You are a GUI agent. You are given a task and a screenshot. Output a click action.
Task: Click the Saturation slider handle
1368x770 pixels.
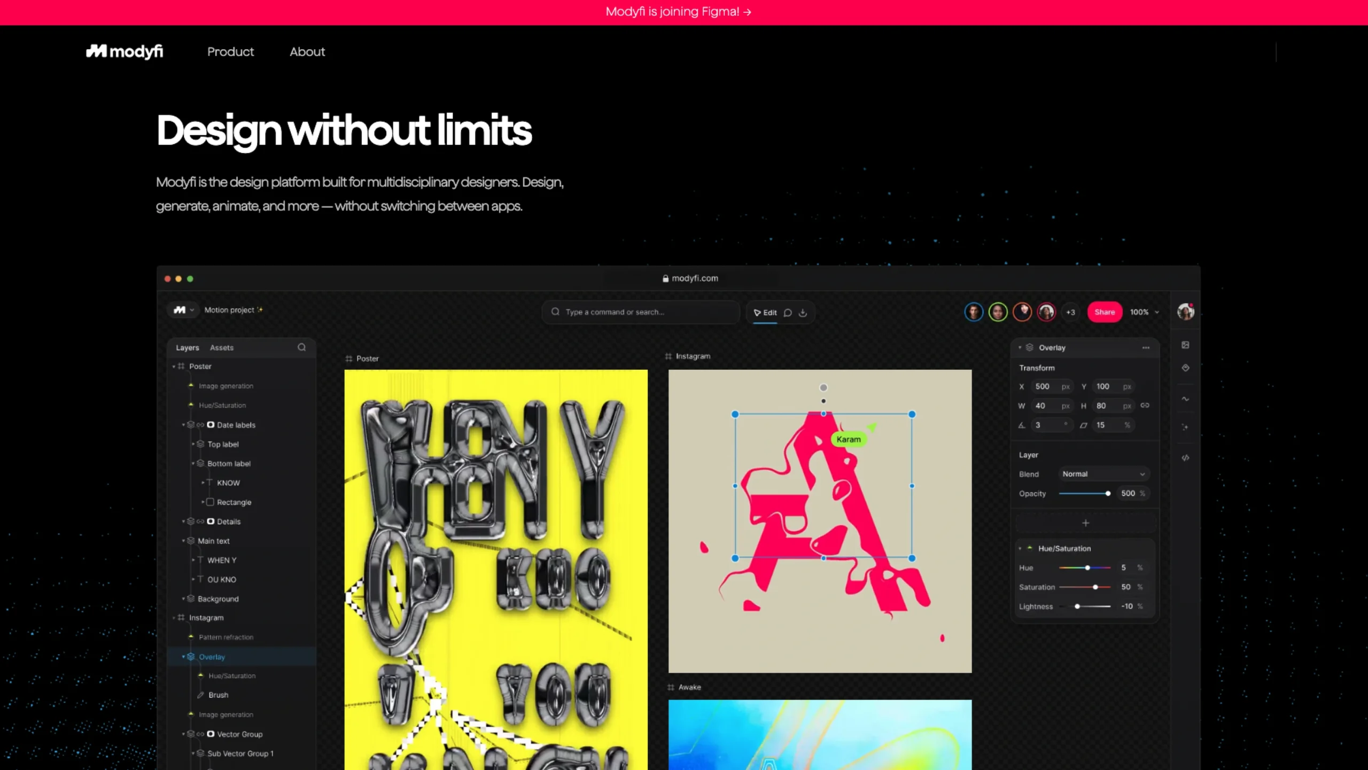(x=1095, y=587)
